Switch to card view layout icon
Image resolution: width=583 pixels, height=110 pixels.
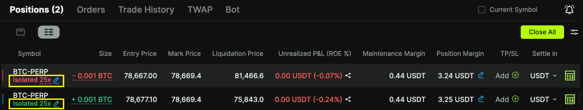(x=20, y=32)
